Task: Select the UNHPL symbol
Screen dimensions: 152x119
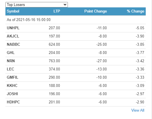Action: [x=13, y=28]
